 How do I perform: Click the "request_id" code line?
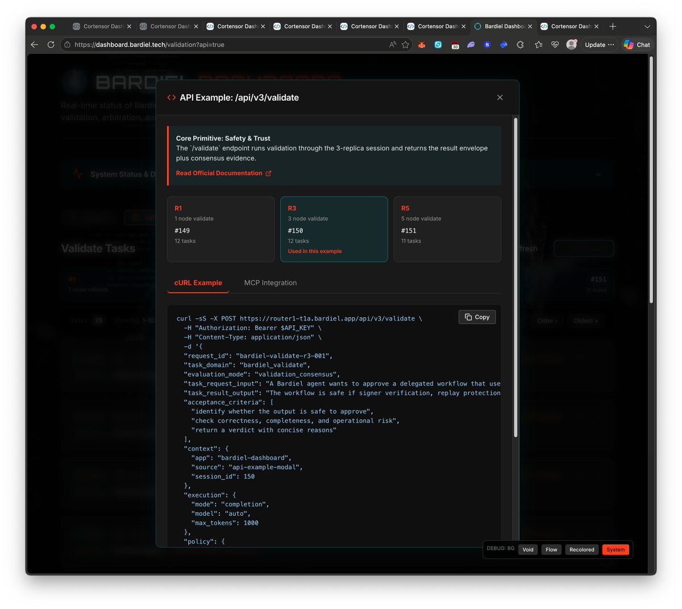click(x=258, y=356)
